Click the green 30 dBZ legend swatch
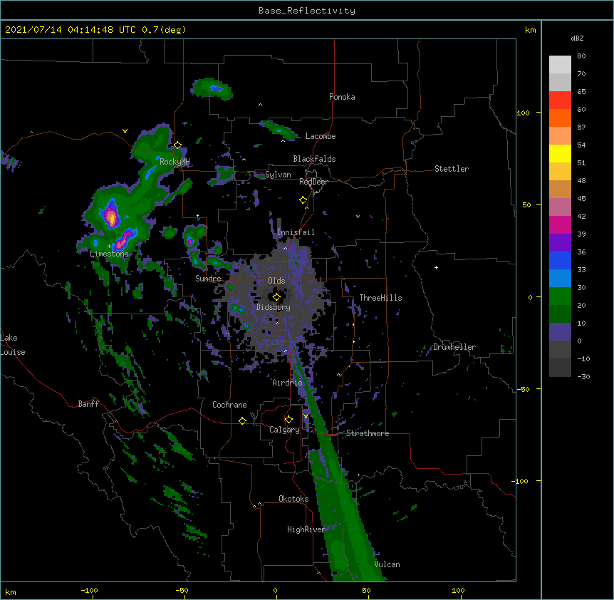This screenshot has height=600, width=614. pos(560,296)
